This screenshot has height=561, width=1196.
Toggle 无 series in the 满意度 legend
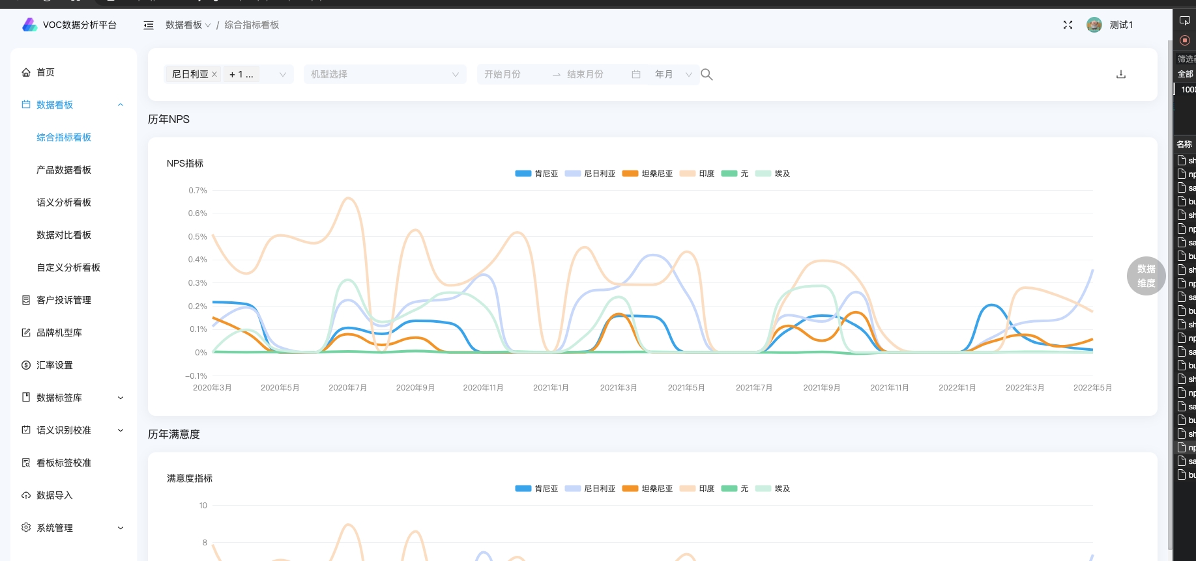click(735, 489)
